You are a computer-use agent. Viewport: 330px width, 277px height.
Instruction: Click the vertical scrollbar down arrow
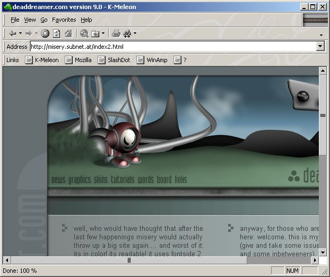tap(322, 252)
